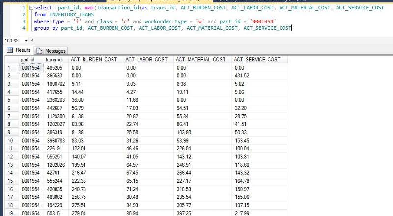Screen dimensions: 393x216
Task: Click the part_id cell in row 1
Action: coord(31,68)
